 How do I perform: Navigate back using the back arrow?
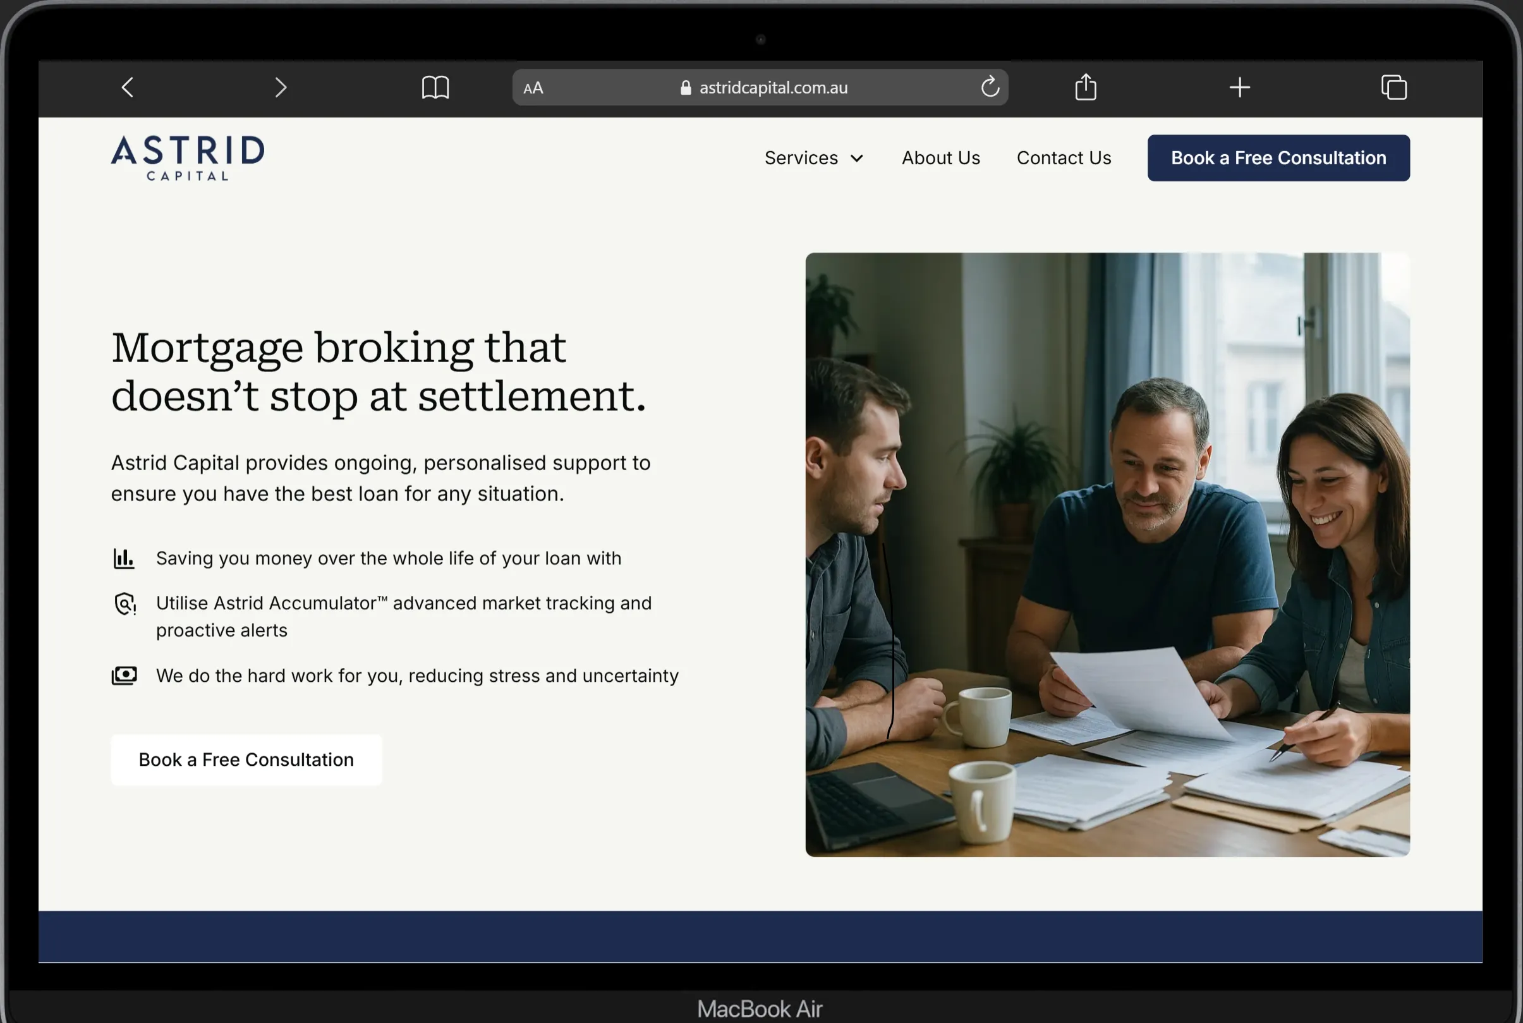[x=128, y=87]
